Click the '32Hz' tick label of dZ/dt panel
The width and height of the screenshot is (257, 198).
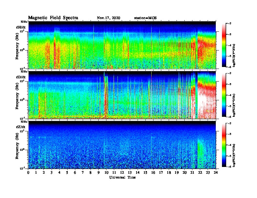(x=24, y=122)
